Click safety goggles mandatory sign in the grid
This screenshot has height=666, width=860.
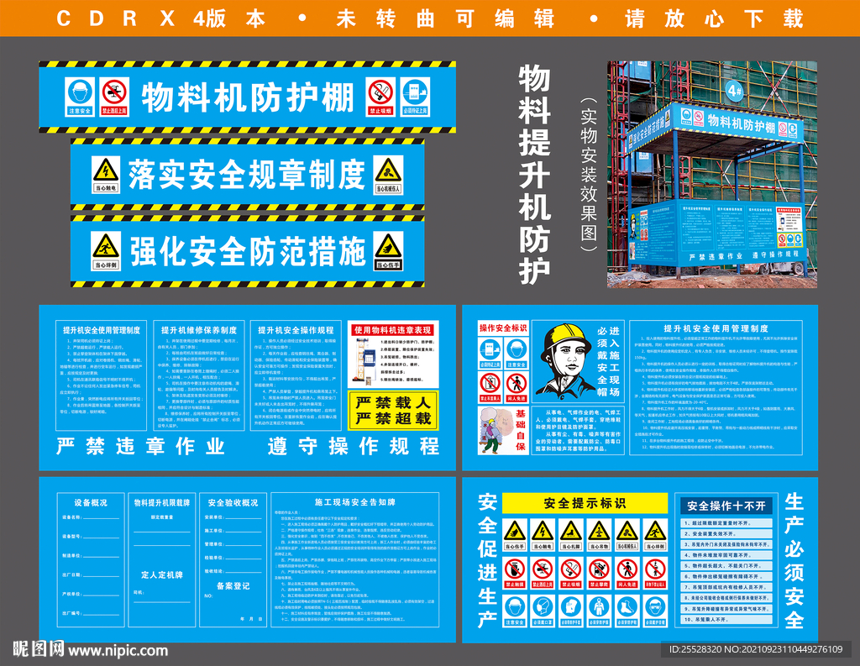pyautogui.click(x=655, y=611)
